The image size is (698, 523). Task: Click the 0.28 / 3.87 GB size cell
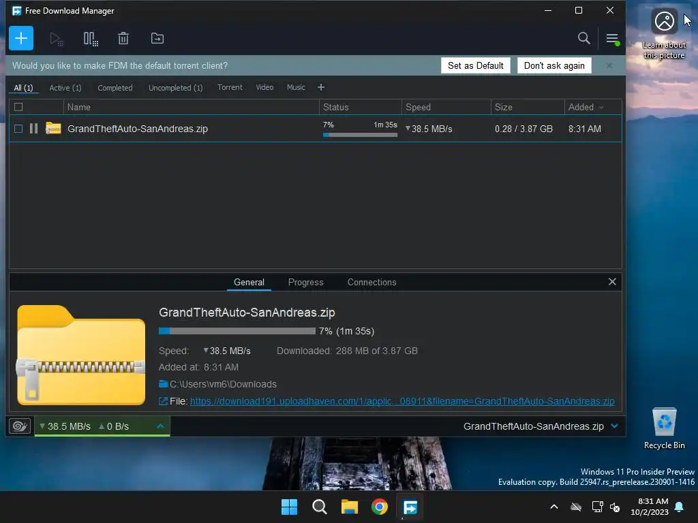tap(523, 129)
